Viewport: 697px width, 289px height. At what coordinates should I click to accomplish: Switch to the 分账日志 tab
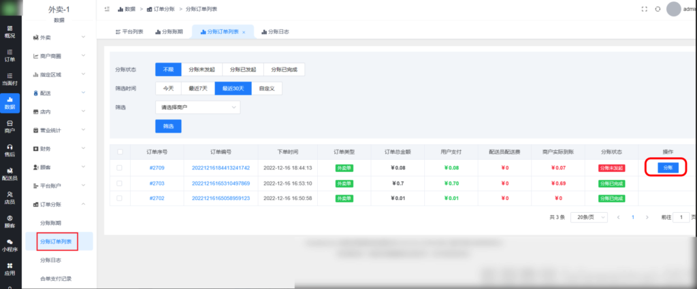click(x=275, y=32)
